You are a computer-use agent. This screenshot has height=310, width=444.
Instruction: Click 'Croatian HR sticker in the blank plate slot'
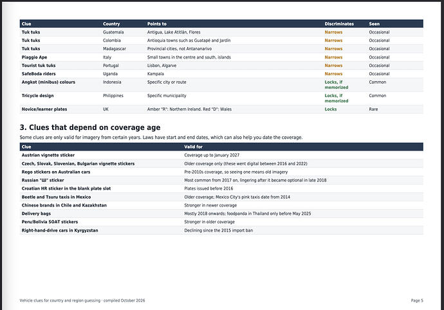point(66,188)
